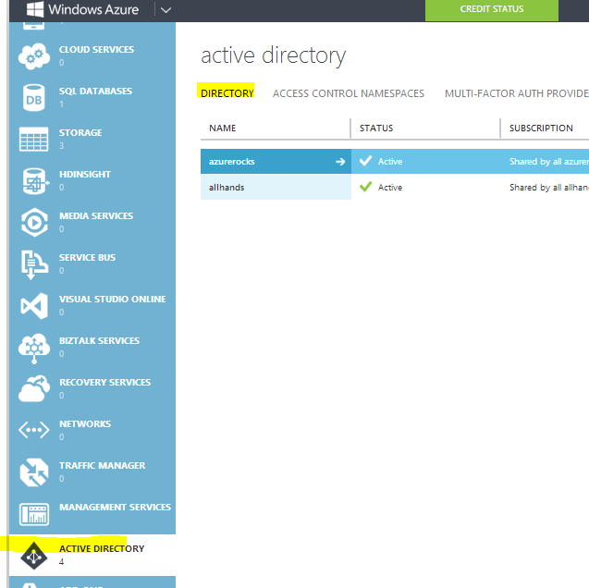
Task: Switch to Access Control Namespaces tab
Action: 349,93
